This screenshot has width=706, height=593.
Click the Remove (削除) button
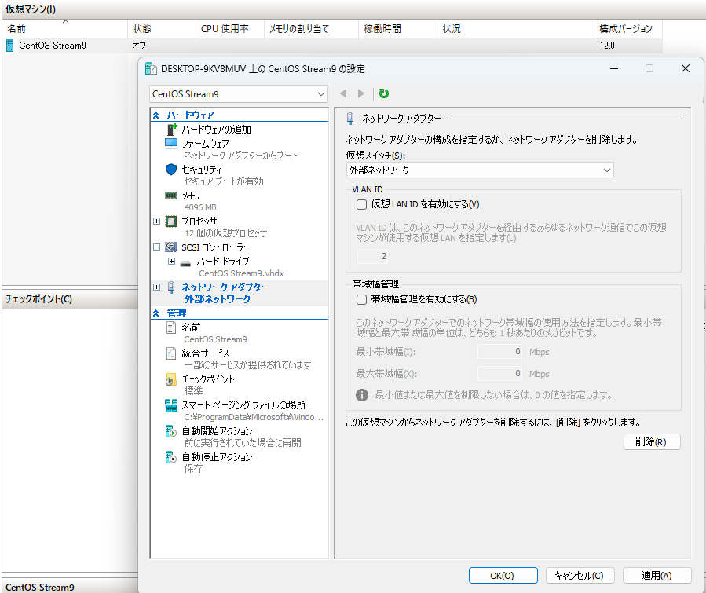[651, 441]
